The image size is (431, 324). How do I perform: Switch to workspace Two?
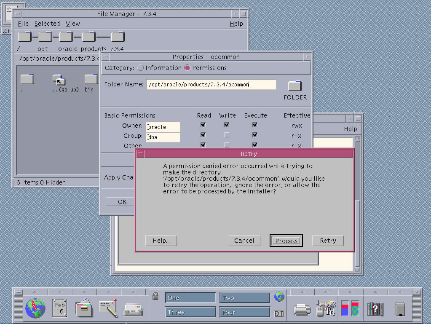pyautogui.click(x=244, y=297)
